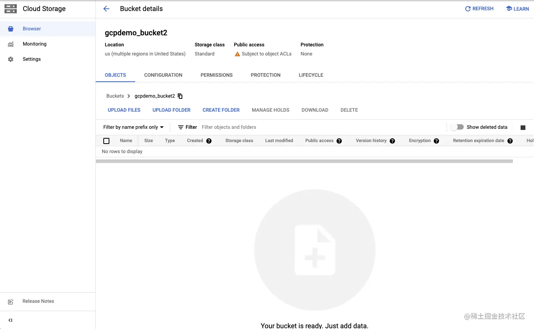Screen dimensions: 534x329
Task: Click the Browser bucket icon in sidebar
Action: point(11,29)
